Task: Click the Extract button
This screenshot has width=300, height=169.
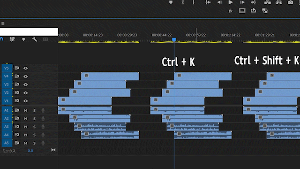Action: pyautogui.click(x=279, y=2)
